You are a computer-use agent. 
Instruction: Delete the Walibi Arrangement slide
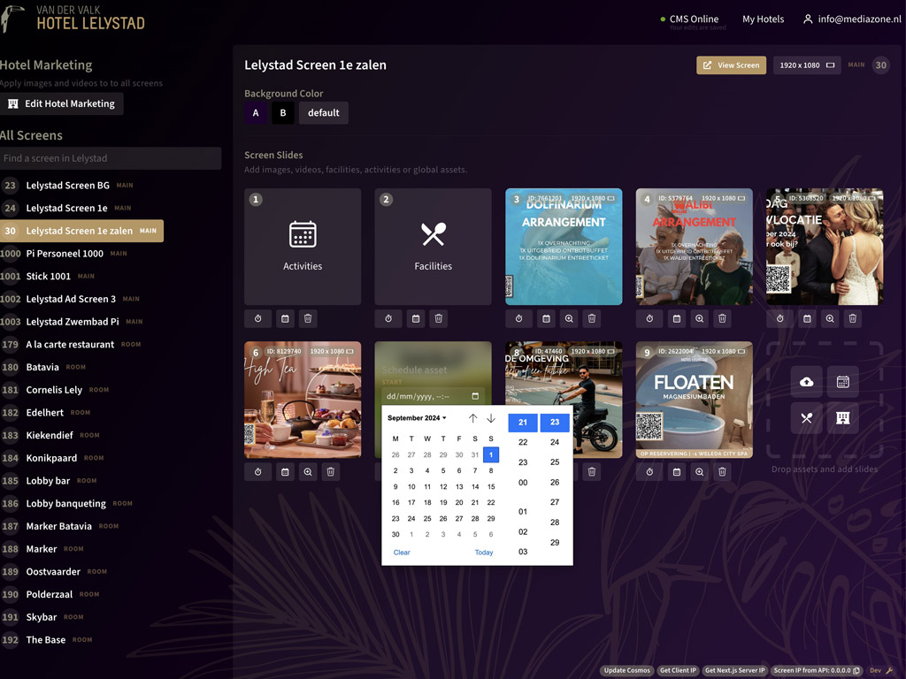tap(722, 318)
